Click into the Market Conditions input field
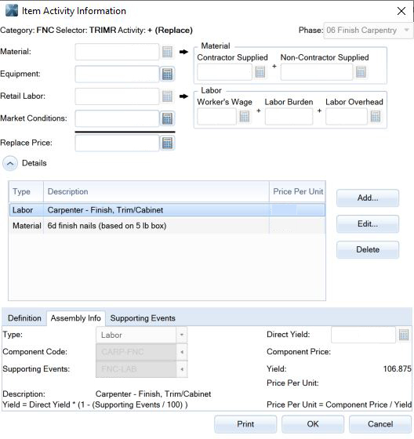This screenshot has width=414, height=439. click(117, 118)
